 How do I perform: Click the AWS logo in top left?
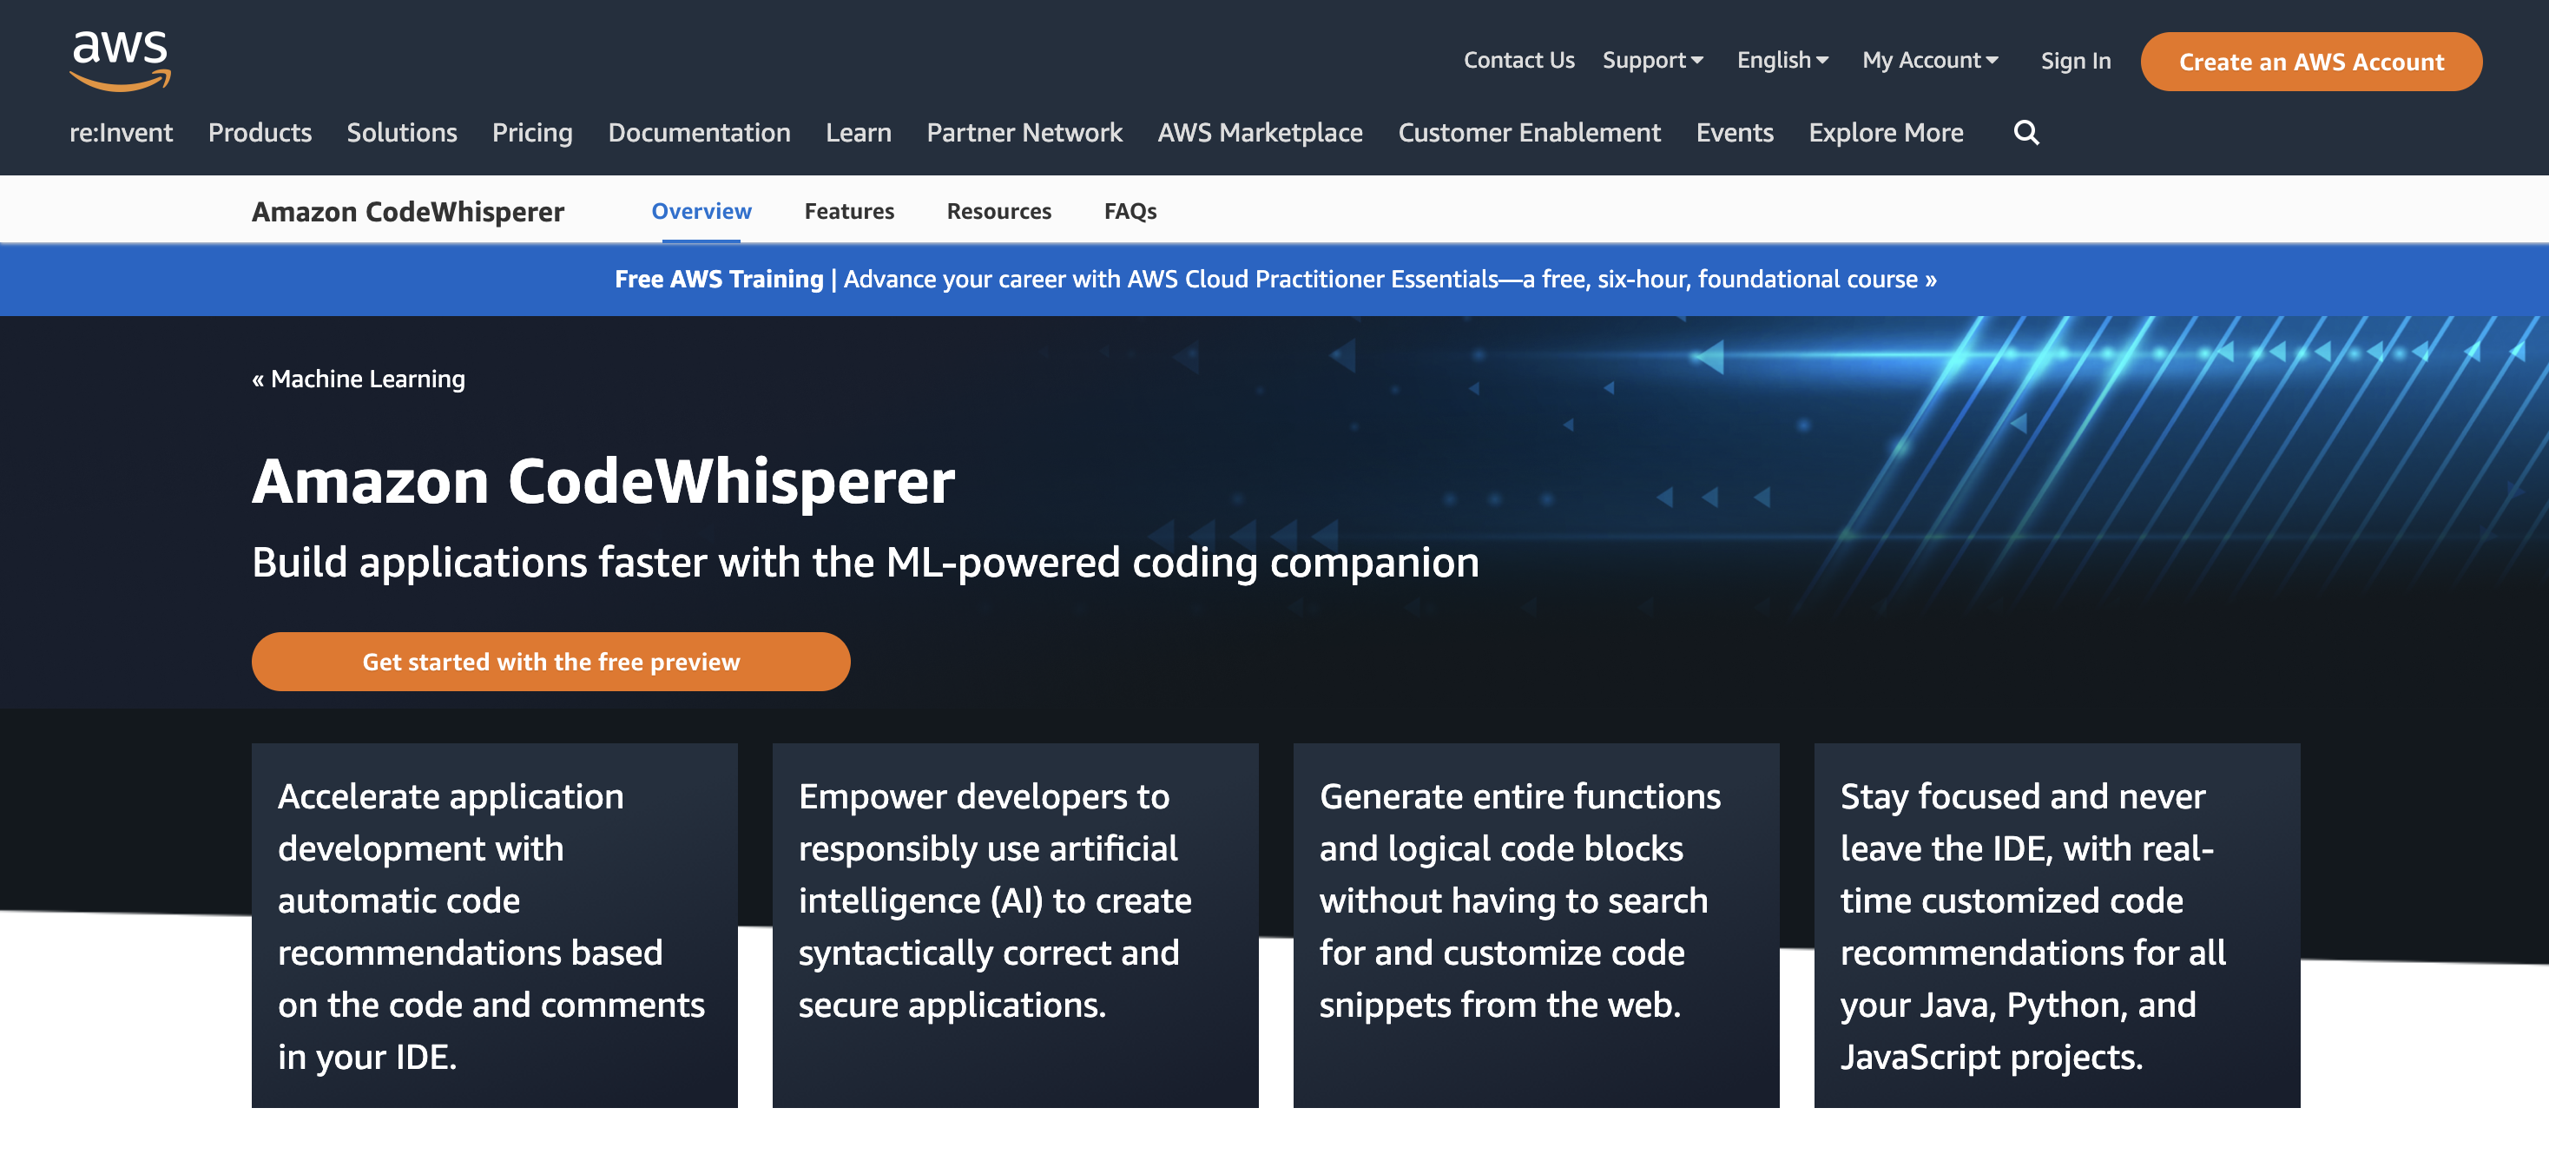122,60
